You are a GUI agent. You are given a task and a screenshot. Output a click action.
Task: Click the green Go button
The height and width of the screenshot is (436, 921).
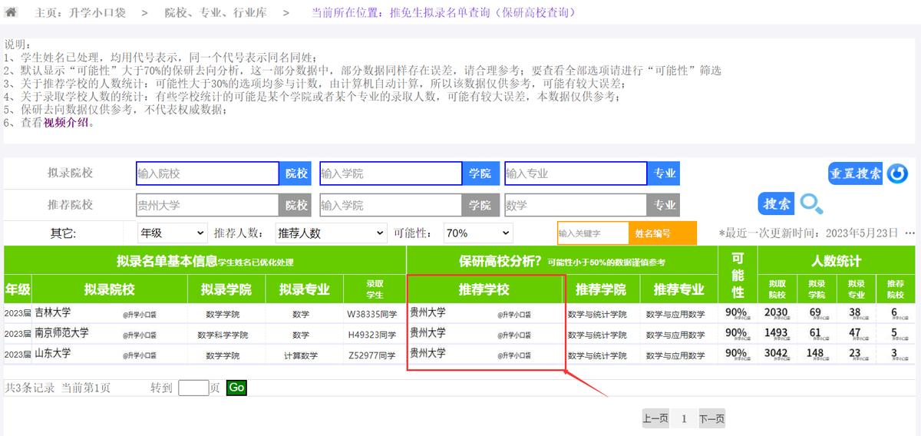coord(236,388)
